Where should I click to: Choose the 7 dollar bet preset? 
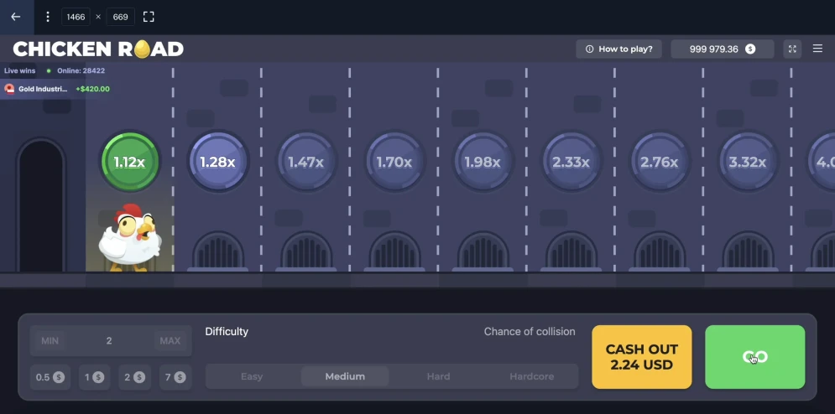175,377
